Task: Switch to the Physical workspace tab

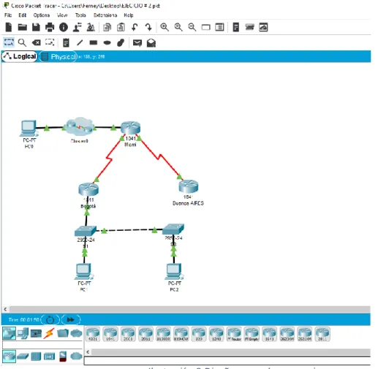Action: (58, 57)
